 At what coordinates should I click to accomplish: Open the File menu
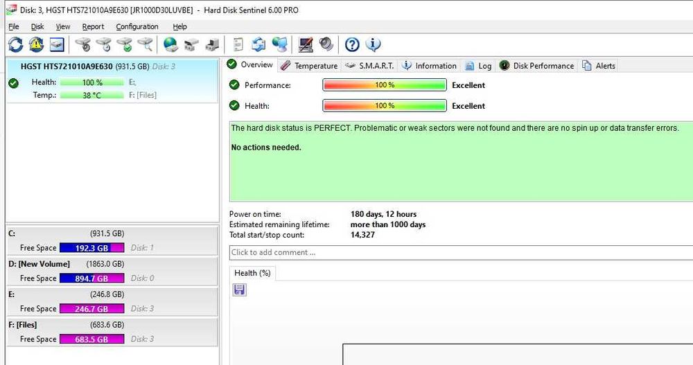point(14,26)
